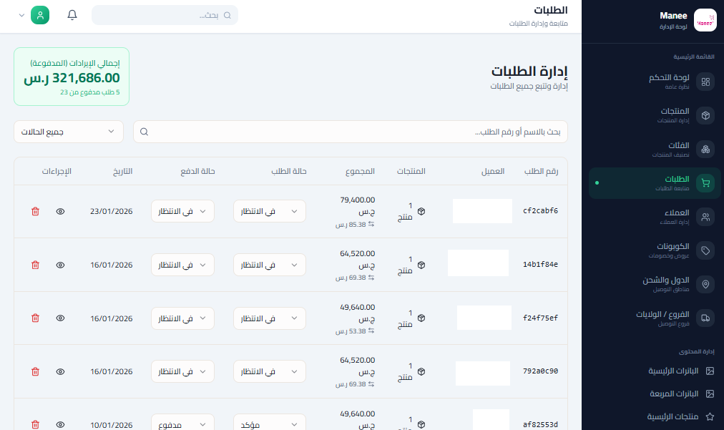View order f24f75ef with eye icon

[61, 318]
